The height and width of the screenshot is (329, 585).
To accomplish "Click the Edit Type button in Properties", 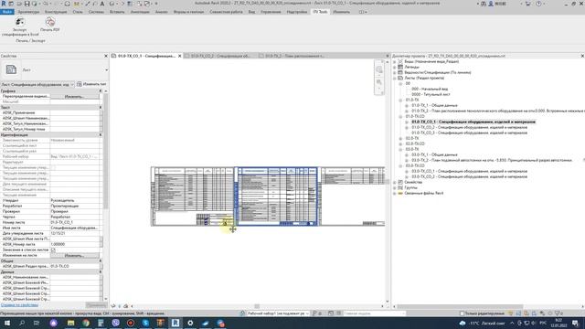I will pyautogui.click(x=91, y=84).
